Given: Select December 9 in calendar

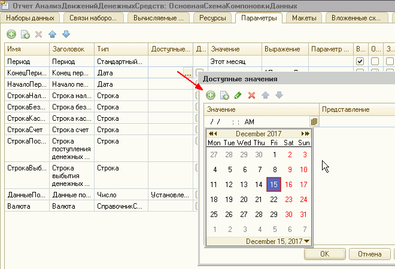Looking at the screenshot, I should (290, 170).
